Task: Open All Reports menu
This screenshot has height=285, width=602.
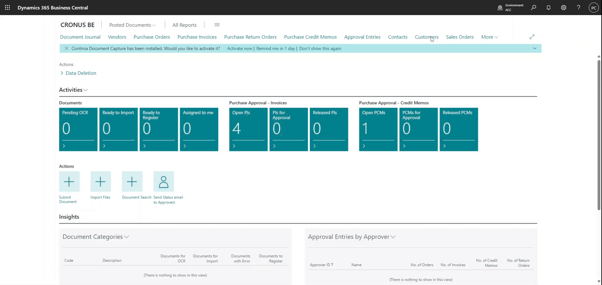Action: 185,25
